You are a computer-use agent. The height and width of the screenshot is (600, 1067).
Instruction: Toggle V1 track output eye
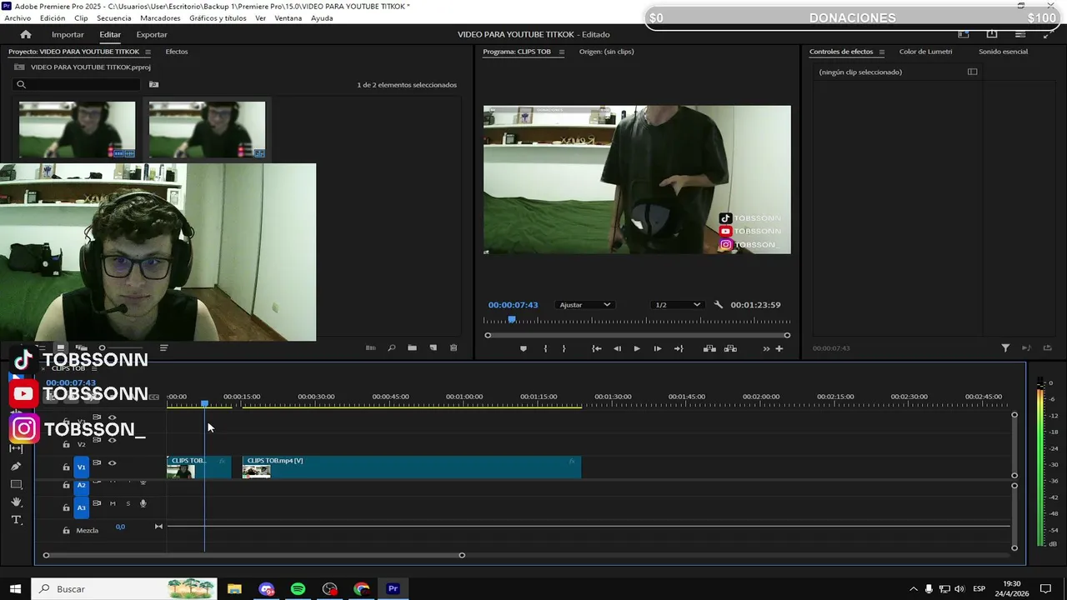pyautogui.click(x=112, y=463)
